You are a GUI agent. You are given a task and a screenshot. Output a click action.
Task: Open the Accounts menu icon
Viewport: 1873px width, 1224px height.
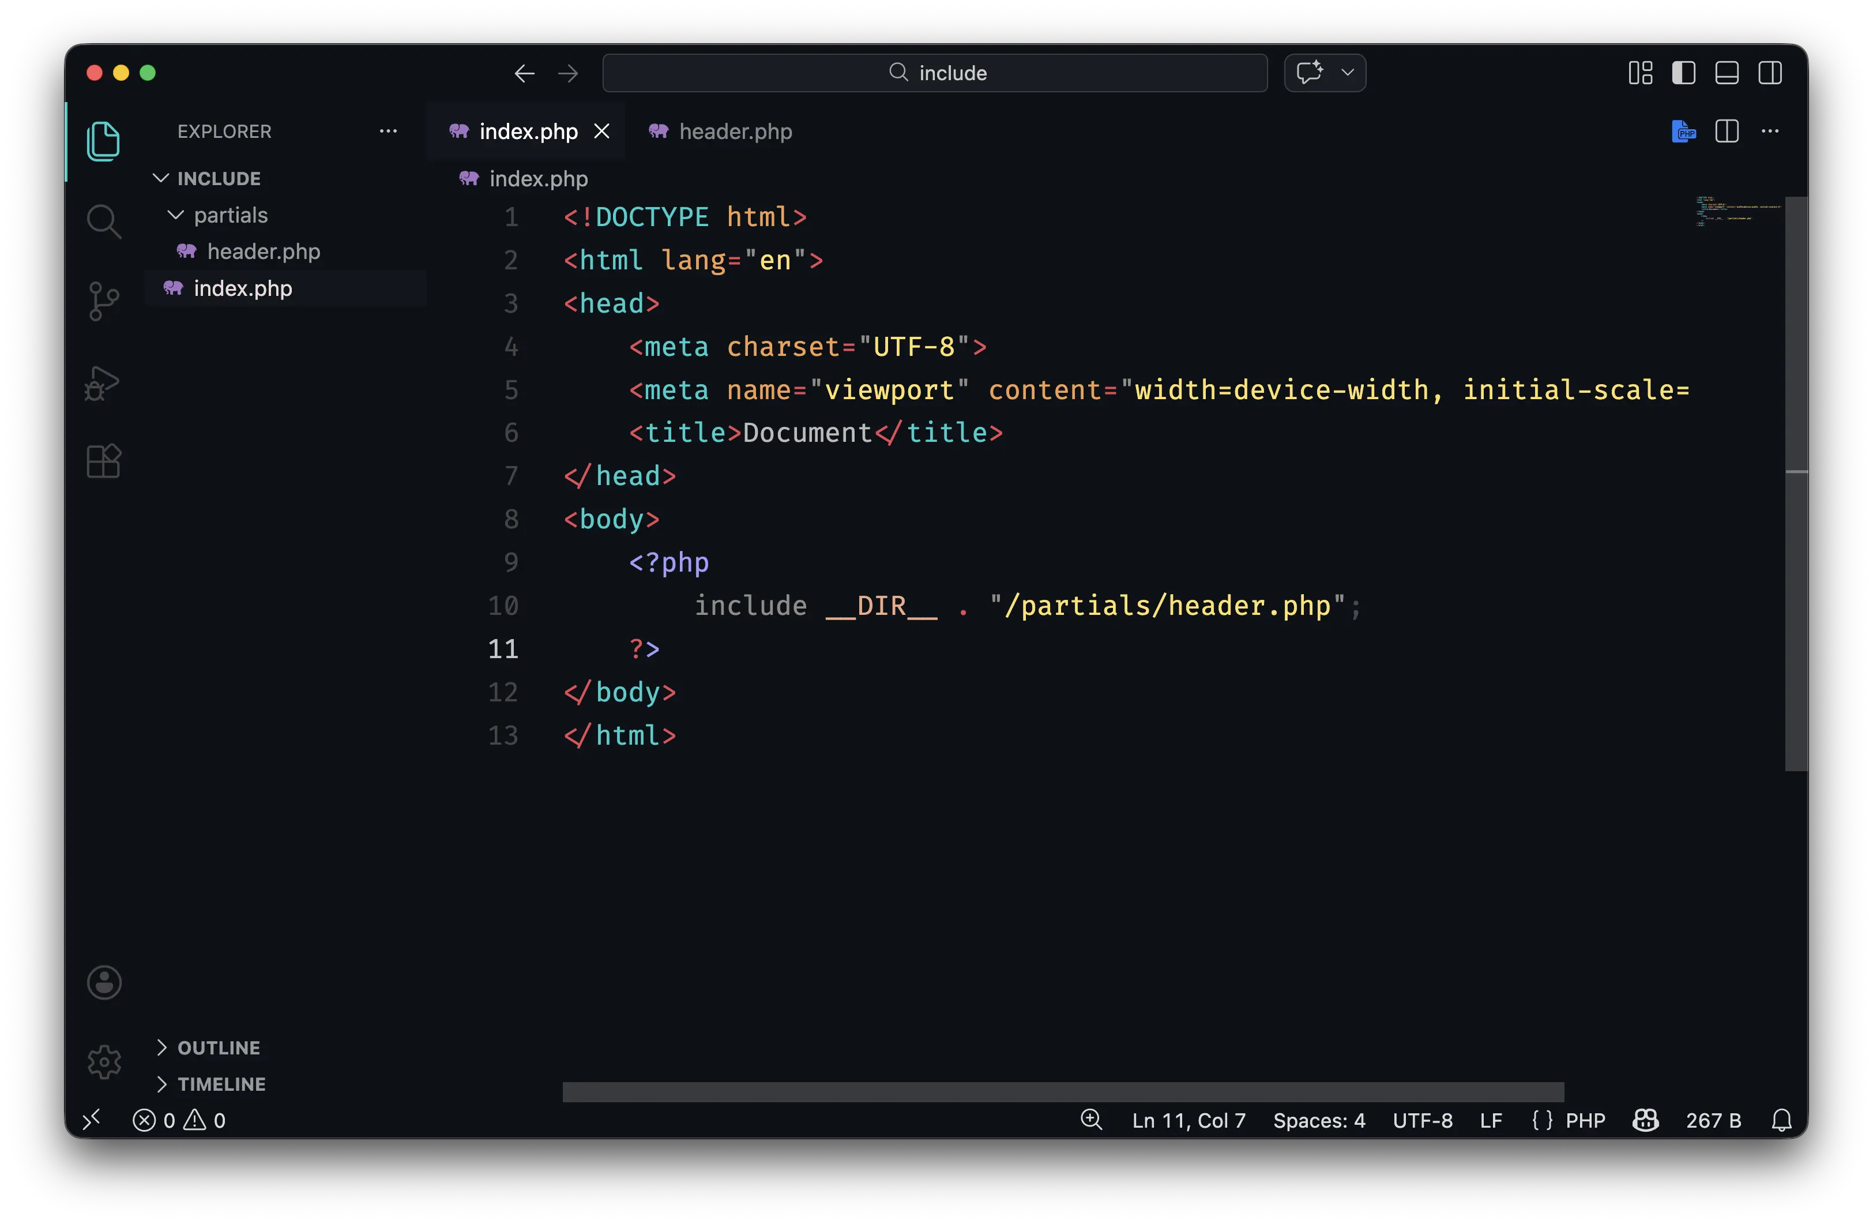104,982
